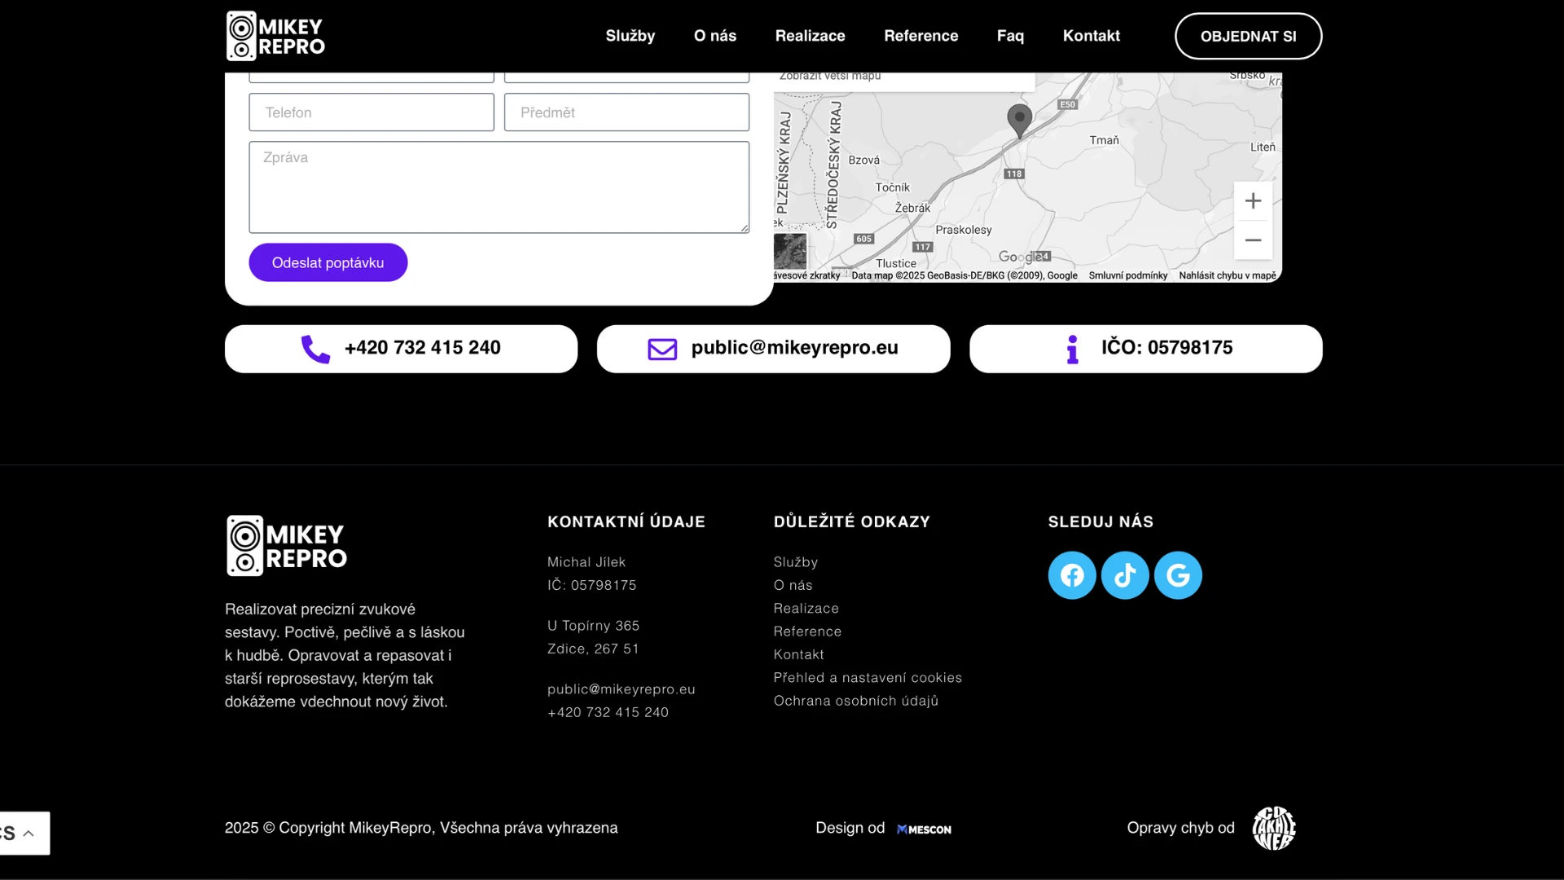Open Faq in top navigation

[x=1010, y=36]
